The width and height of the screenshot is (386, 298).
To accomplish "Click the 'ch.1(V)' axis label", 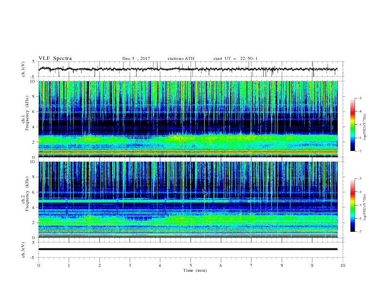I will (x=23, y=69).
